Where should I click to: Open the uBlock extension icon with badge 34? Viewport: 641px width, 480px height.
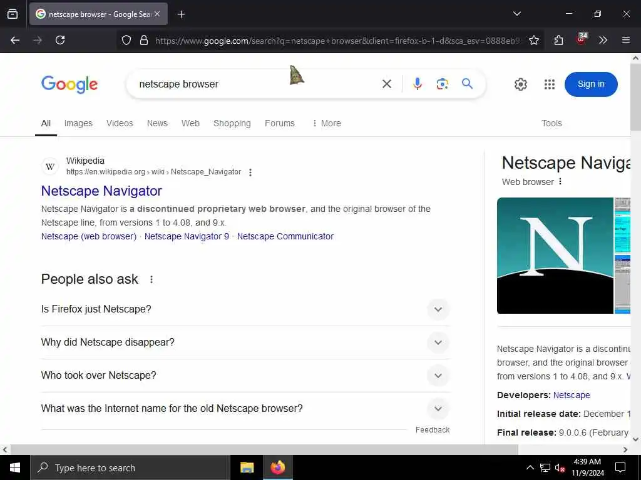point(582,39)
